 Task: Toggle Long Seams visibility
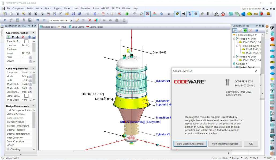(76, 27)
